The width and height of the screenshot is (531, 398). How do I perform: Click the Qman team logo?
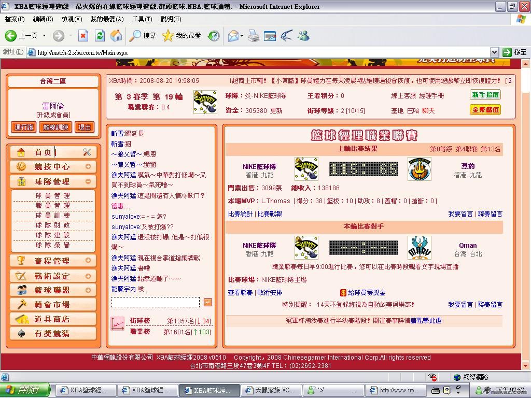tap(419, 248)
